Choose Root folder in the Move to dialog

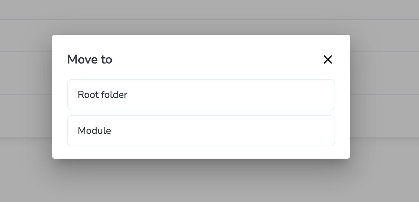(x=201, y=95)
